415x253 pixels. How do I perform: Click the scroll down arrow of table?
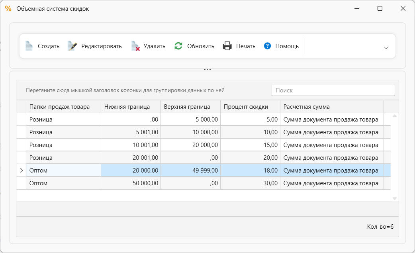point(395,198)
